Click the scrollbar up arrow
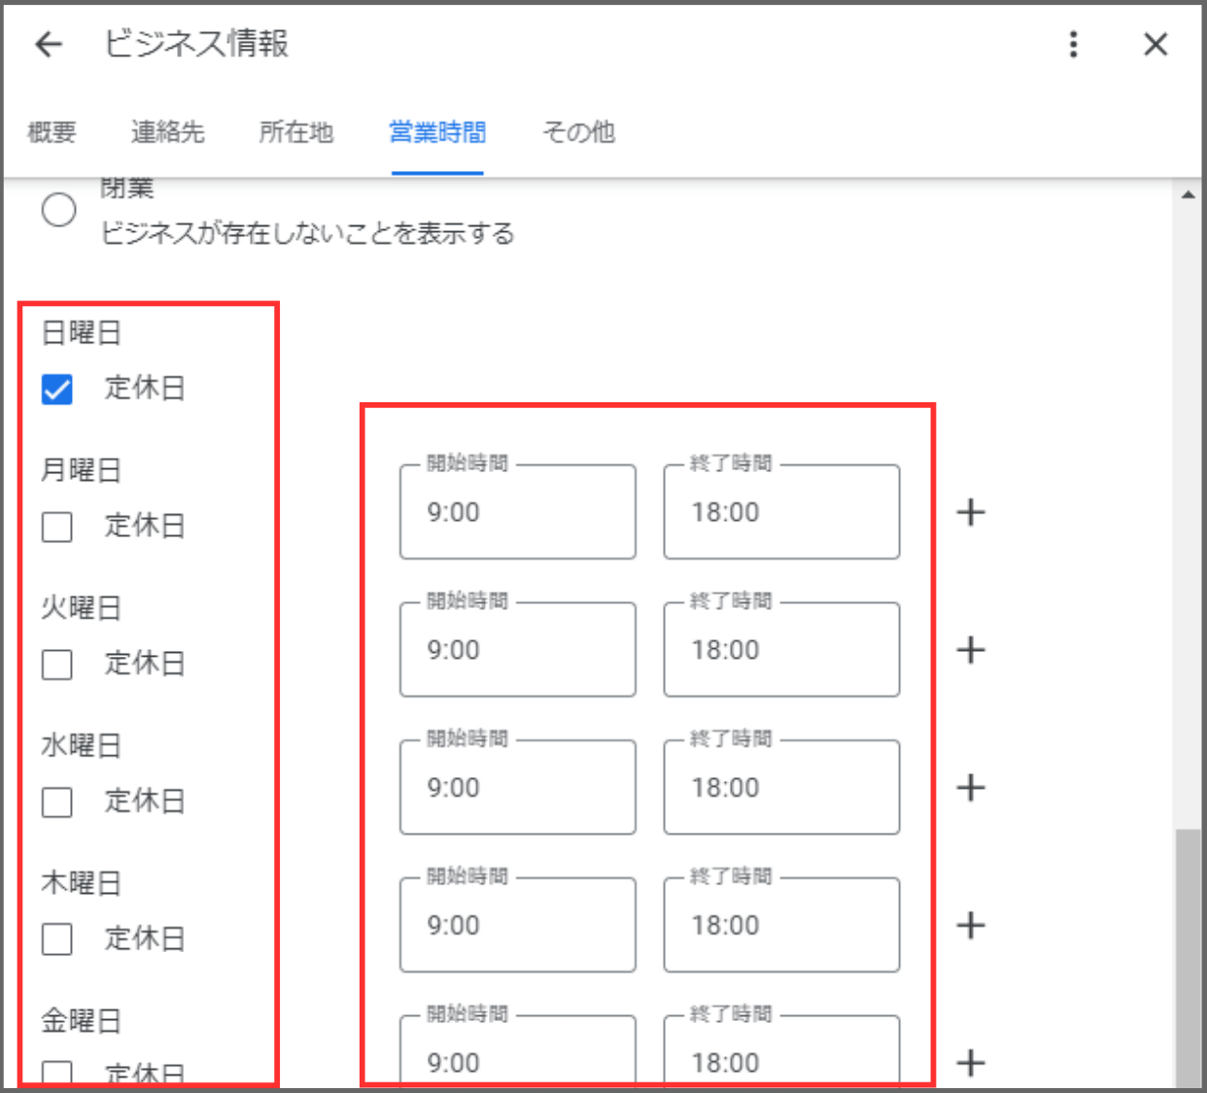Viewport: 1207px width, 1093px height. 1188,194
